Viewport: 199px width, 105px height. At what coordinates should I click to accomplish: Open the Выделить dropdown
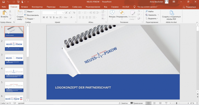pyautogui.click(x=151, y=18)
